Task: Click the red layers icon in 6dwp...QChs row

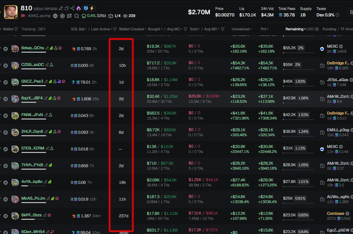Action: click(x=60, y=48)
